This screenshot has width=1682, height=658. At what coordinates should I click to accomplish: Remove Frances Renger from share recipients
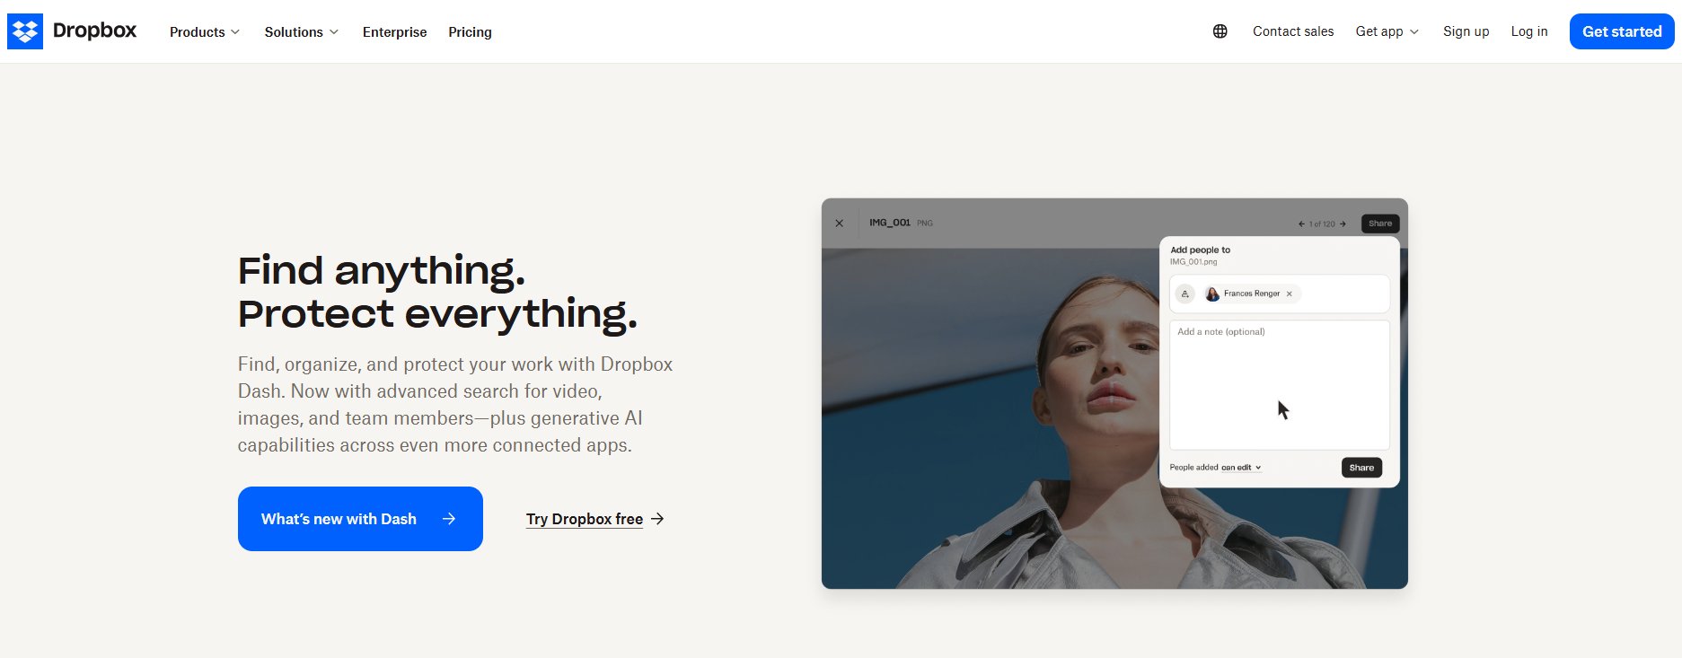click(x=1290, y=294)
